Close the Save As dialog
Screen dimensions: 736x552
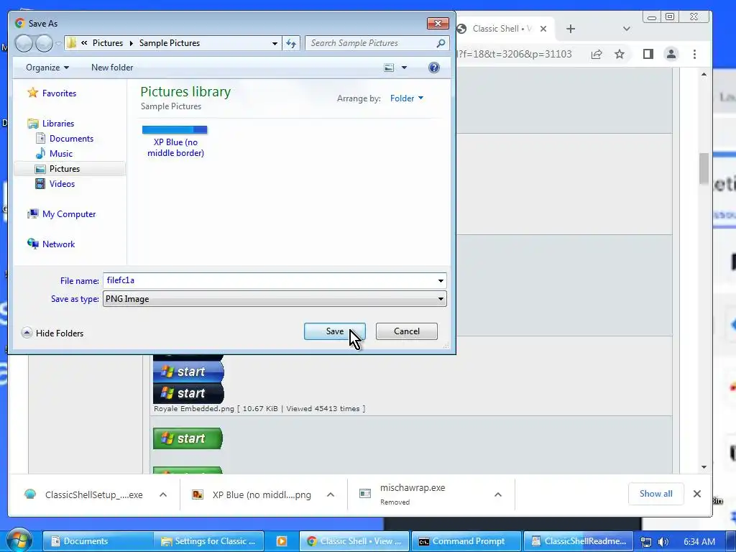[438, 24]
